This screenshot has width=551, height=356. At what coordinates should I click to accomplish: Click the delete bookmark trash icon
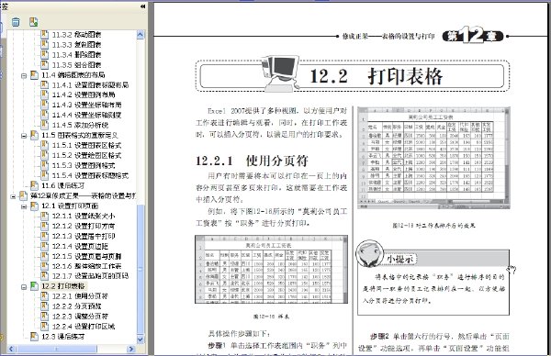pos(16,22)
